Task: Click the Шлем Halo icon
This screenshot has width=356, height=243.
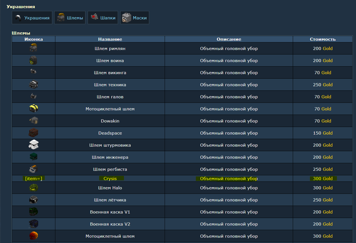Action: pos(33,188)
